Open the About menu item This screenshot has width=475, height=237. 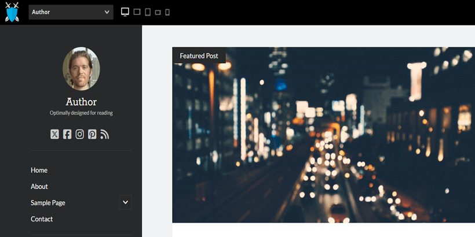[x=39, y=187]
